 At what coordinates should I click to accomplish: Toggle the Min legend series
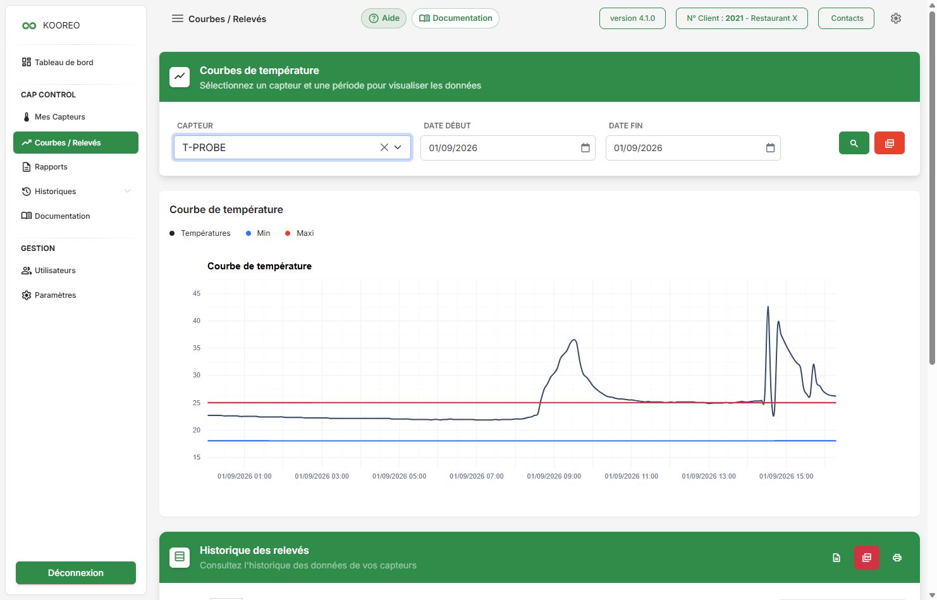click(258, 233)
